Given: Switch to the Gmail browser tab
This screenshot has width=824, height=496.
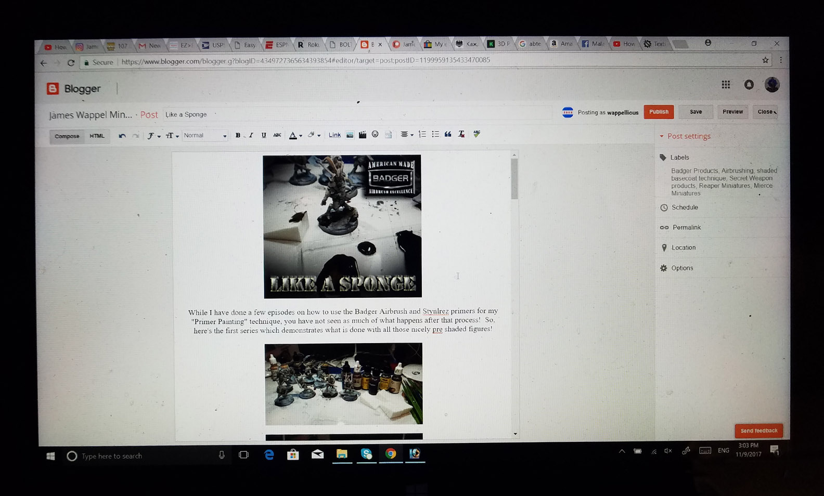Looking at the screenshot, I should coord(150,46).
